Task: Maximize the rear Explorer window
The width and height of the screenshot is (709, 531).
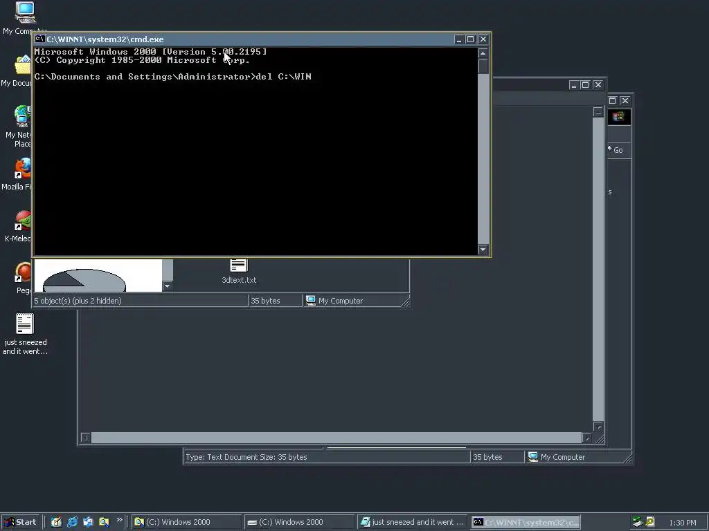Action: point(612,101)
